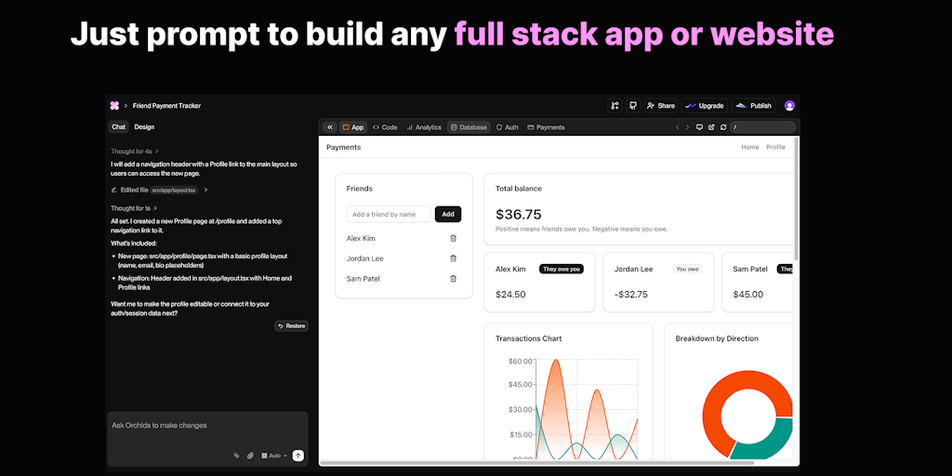
Task: Click the Profile navigation link
Action: pos(775,147)
